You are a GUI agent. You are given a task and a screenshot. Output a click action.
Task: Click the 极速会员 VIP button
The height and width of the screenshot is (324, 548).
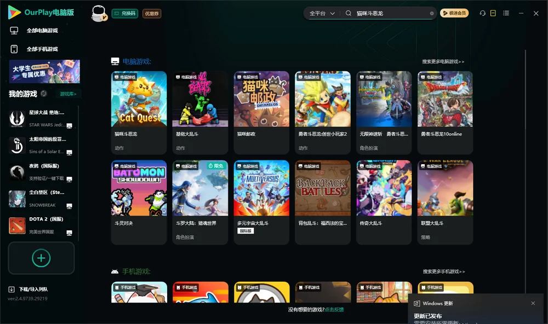click(x=454, y=13)
